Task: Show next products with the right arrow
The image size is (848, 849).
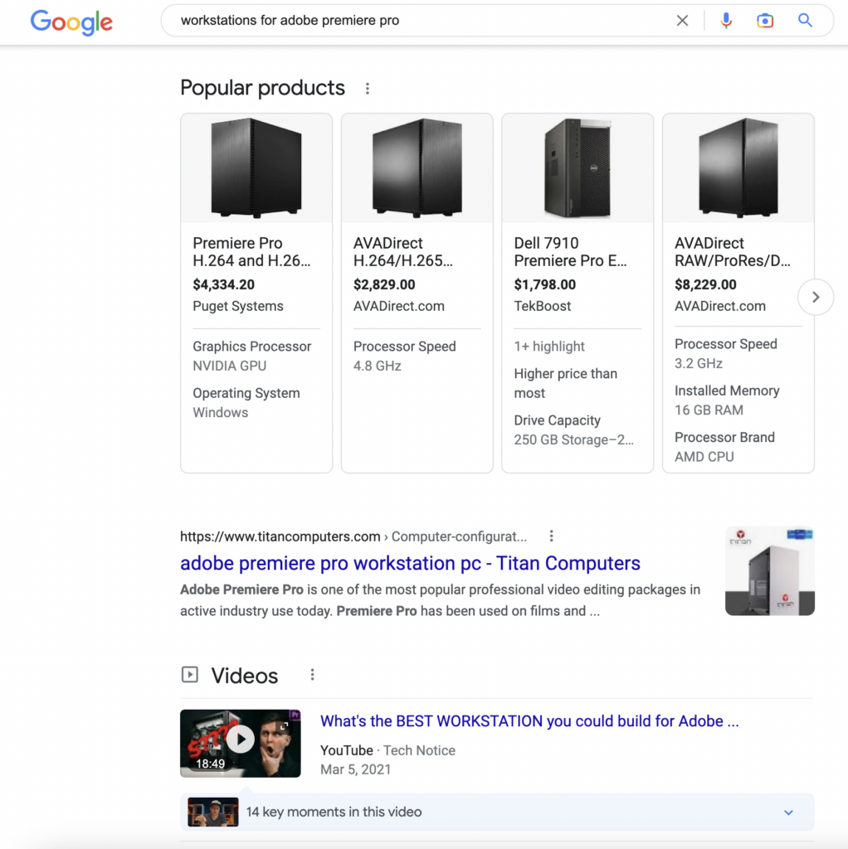Action: pos(816,298)
